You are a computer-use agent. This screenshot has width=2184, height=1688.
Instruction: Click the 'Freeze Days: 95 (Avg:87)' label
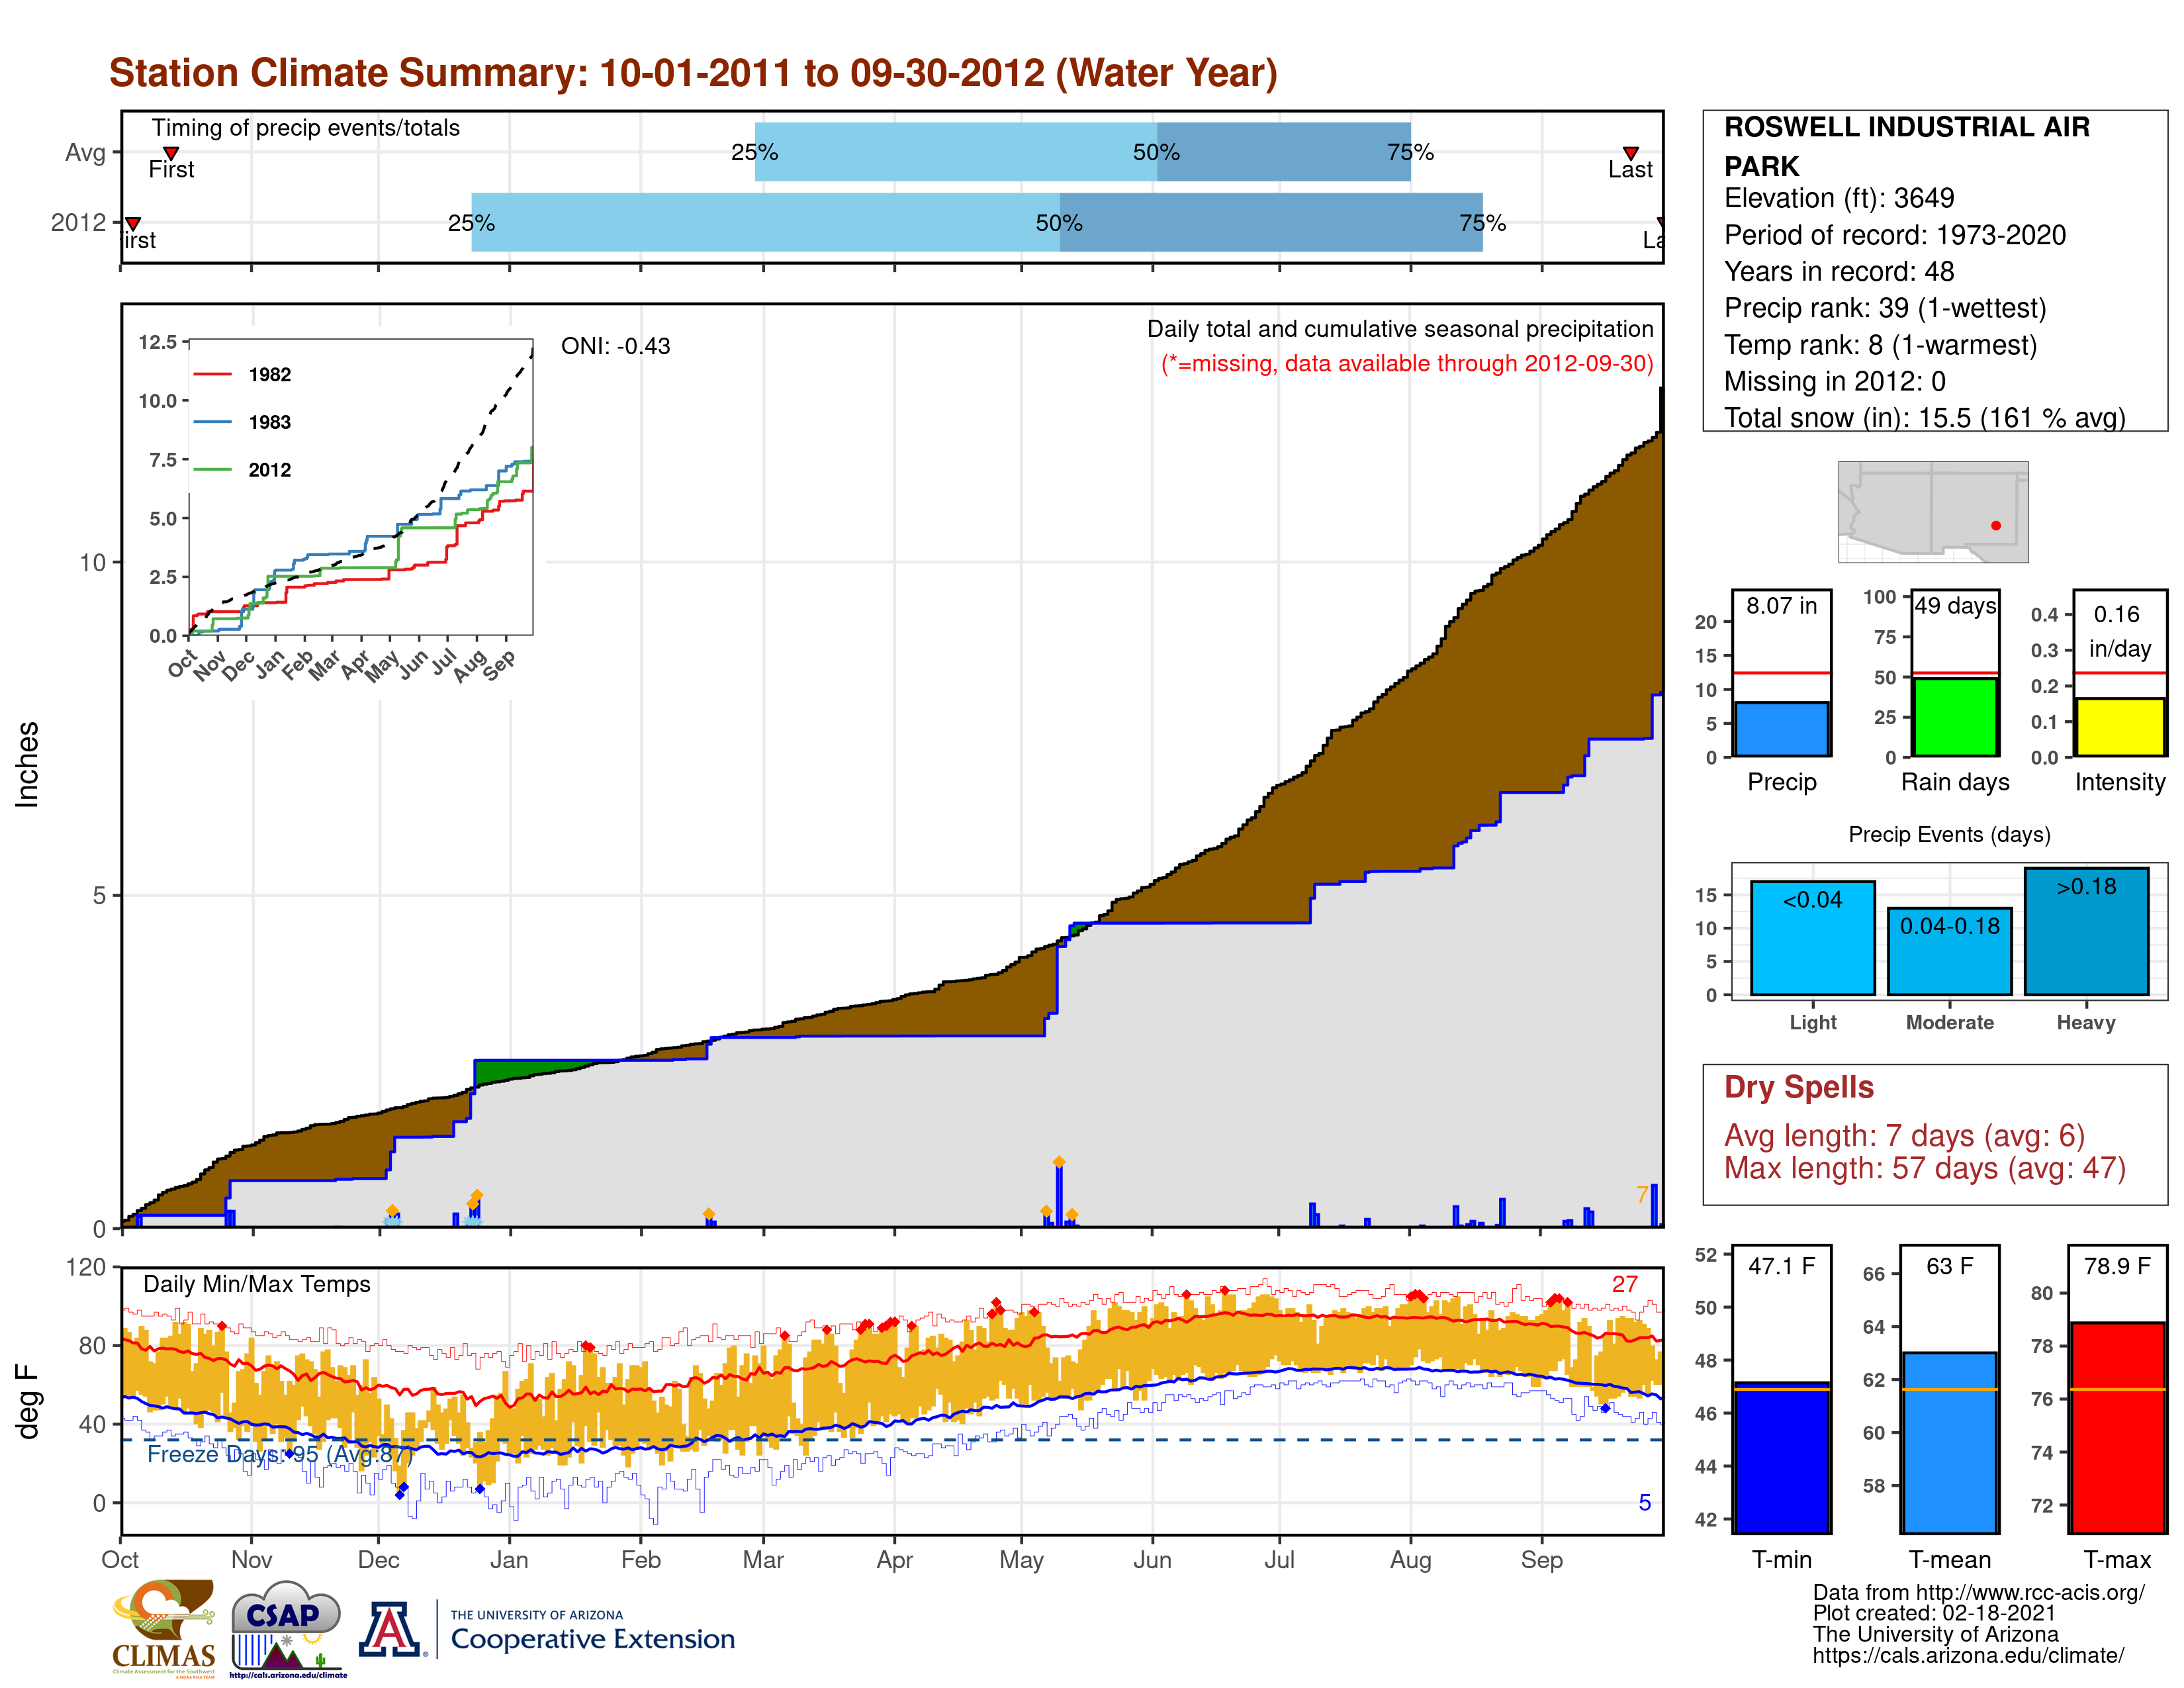pyautogui.click(x=279, y=1454)
